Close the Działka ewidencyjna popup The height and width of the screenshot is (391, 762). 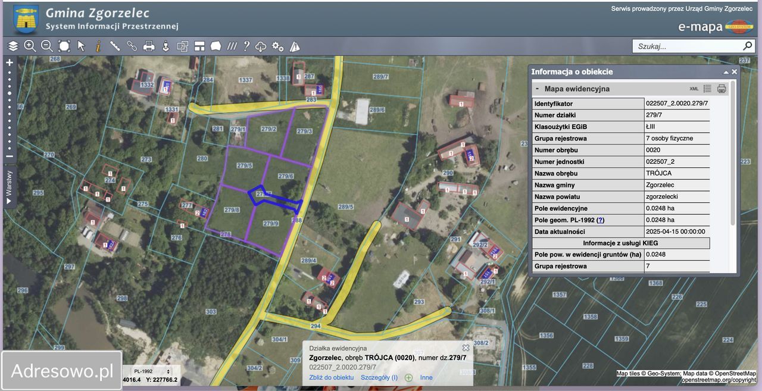point(466,348)
